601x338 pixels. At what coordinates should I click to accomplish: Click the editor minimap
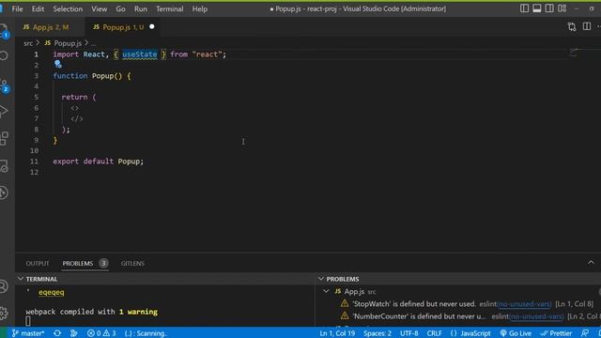[x=573, y=53]
